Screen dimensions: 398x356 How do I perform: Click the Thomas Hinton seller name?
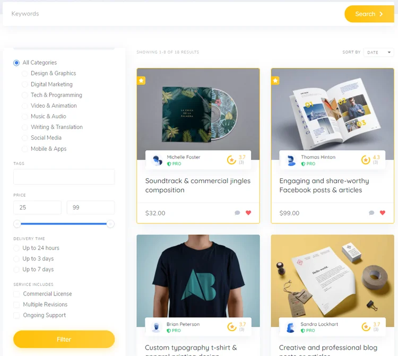tap(318, 157)
